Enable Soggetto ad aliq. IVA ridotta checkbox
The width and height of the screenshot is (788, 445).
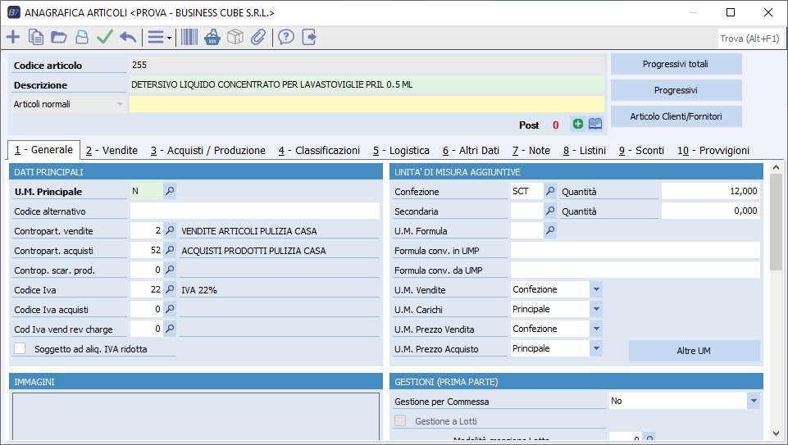[20, 348]
